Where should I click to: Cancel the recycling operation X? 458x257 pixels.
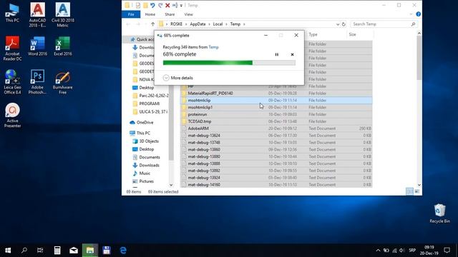(292, 54)
